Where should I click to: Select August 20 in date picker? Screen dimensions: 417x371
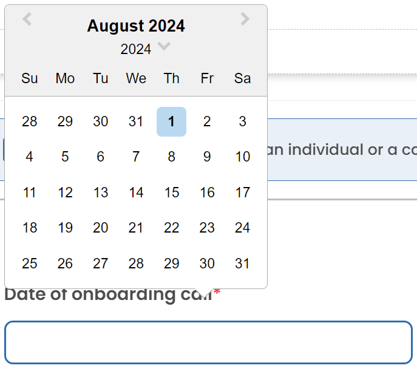click(100, 228)
